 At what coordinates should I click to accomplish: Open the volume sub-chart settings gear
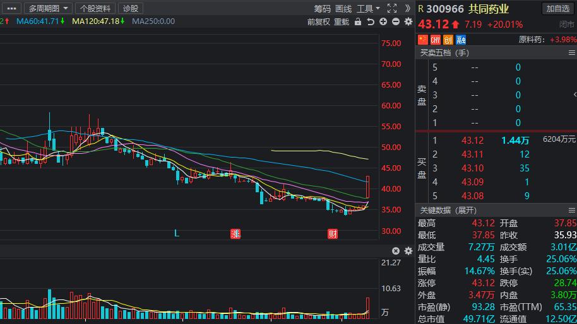point(408,251)
